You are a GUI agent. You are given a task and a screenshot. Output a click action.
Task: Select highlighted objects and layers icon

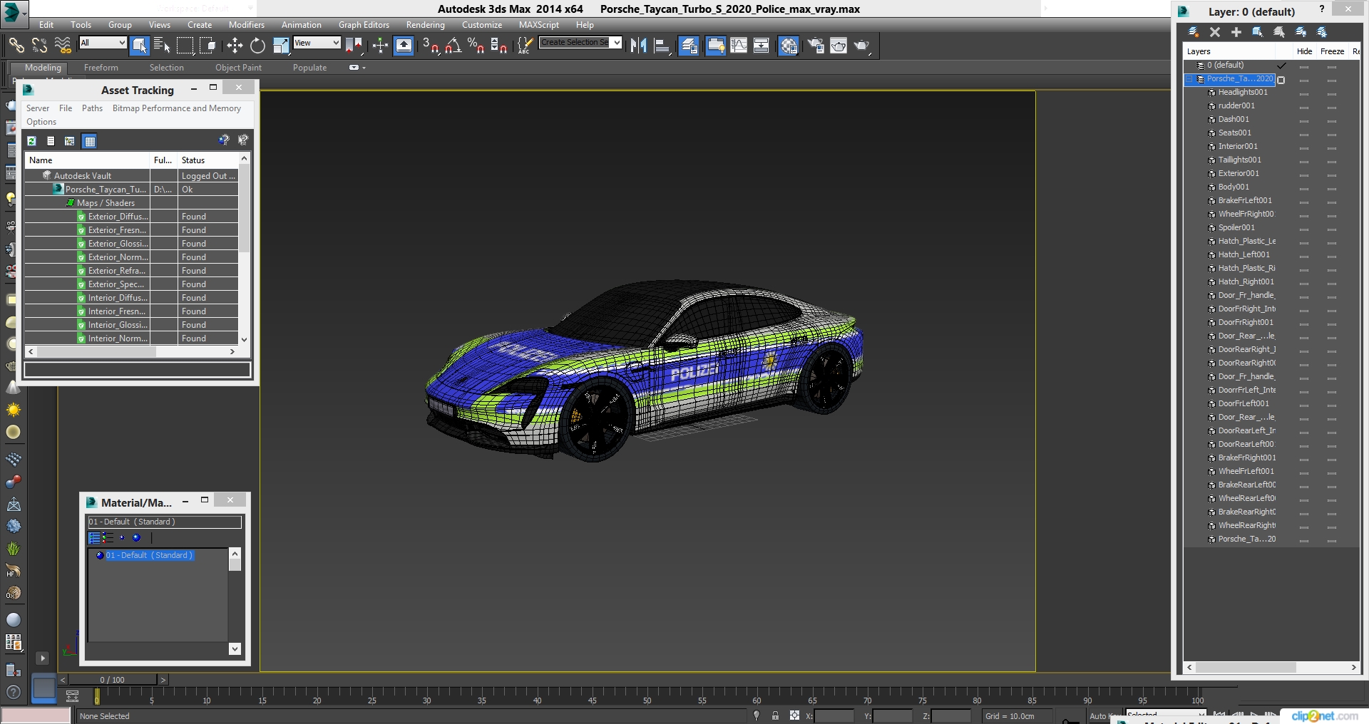tap(1258, 32)
